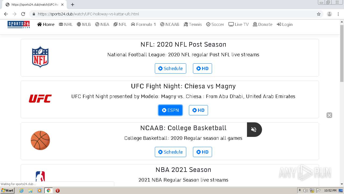Close the floating overlay with X
Viewport: 344px width, 194px height.
(329, 115)
